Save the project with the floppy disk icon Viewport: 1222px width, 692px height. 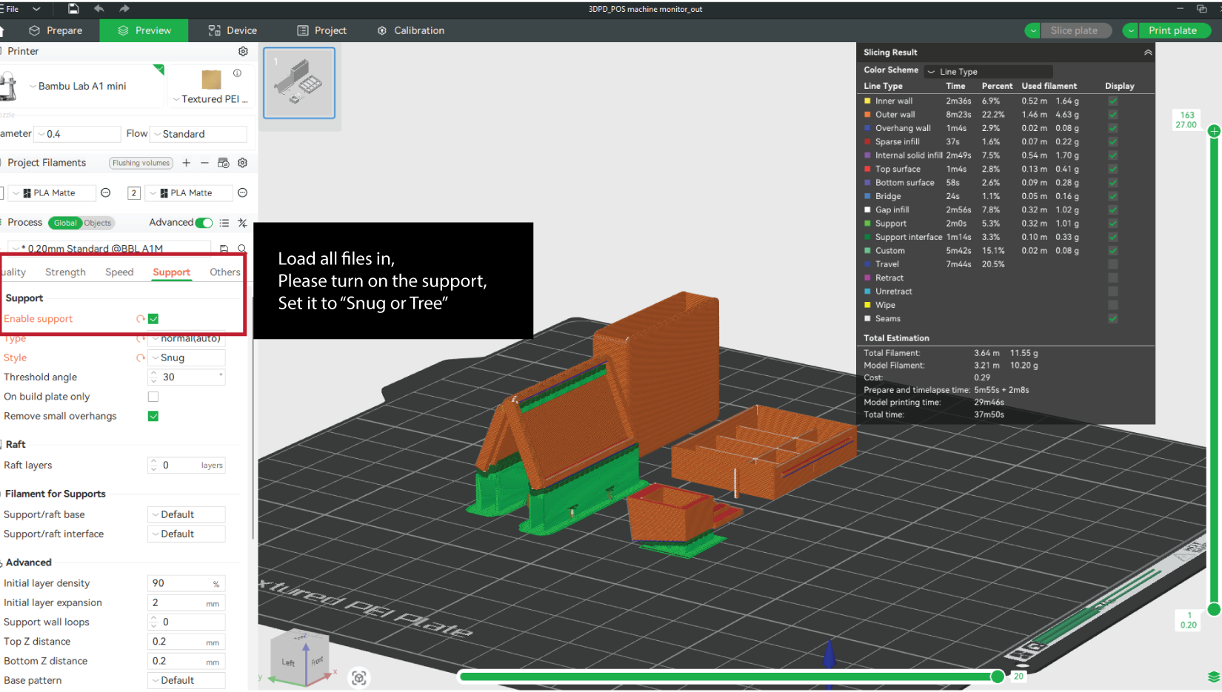tap(73, 9)
